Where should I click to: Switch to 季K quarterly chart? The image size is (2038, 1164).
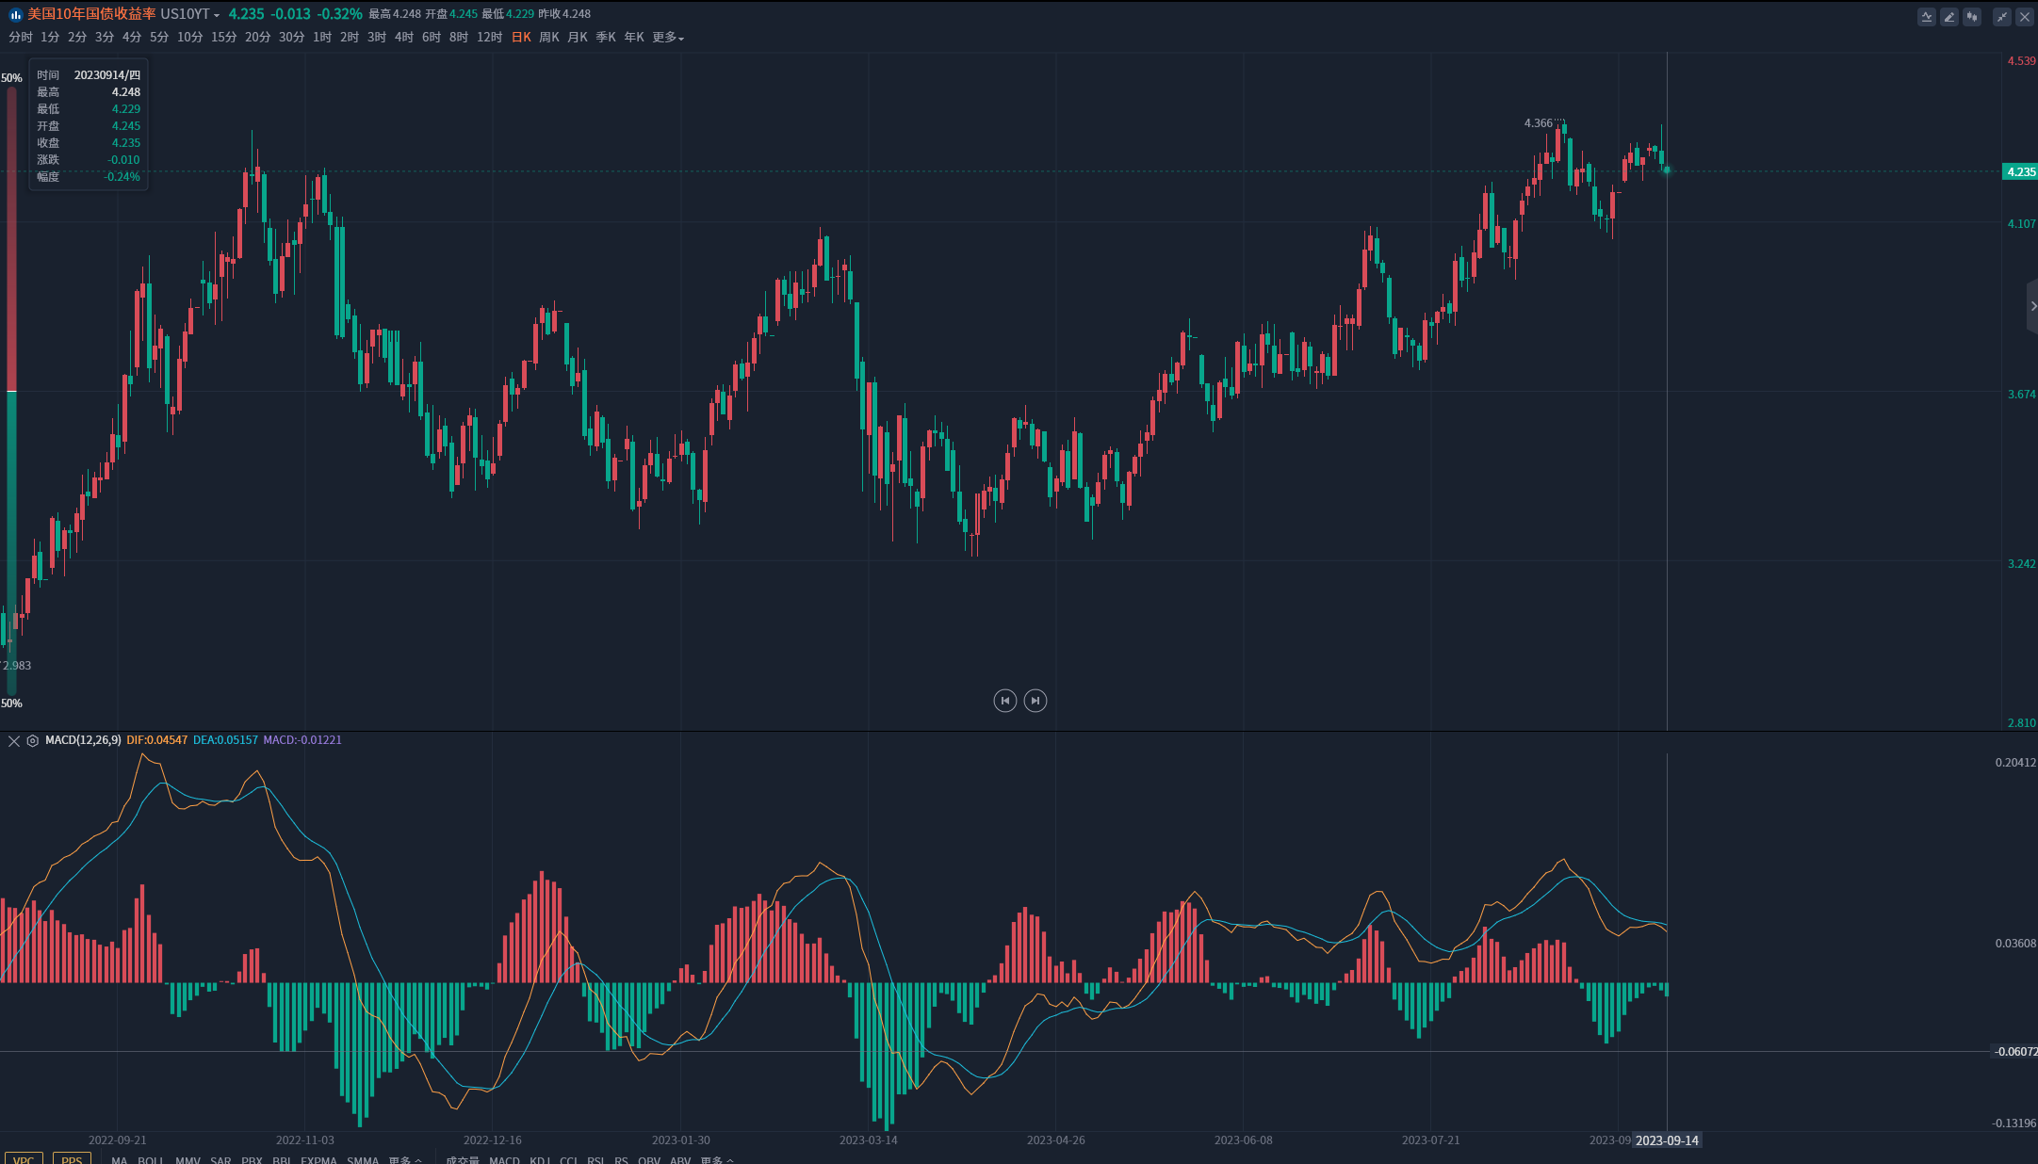(606, 38)
